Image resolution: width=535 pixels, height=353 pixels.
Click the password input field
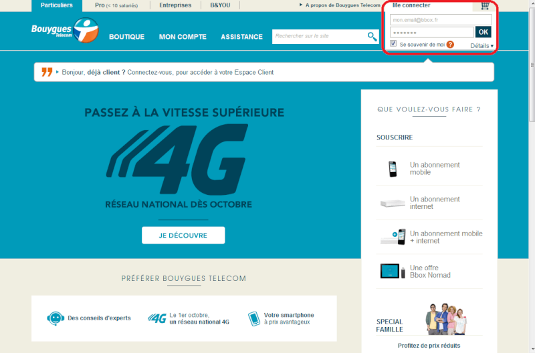click(432, 32)
